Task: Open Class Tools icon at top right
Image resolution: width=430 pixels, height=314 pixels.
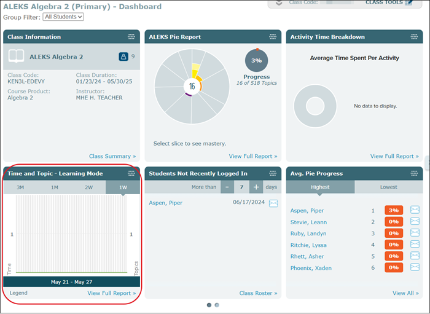Action: pyautogui.click(x=408, y=2)
